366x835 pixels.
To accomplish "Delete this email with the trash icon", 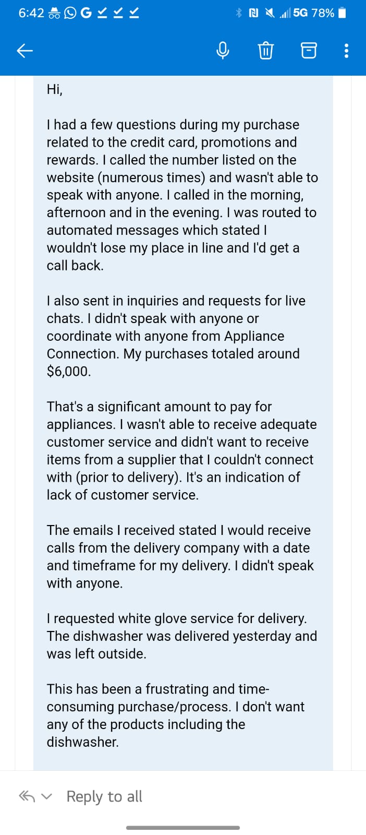I will point(265,51).
